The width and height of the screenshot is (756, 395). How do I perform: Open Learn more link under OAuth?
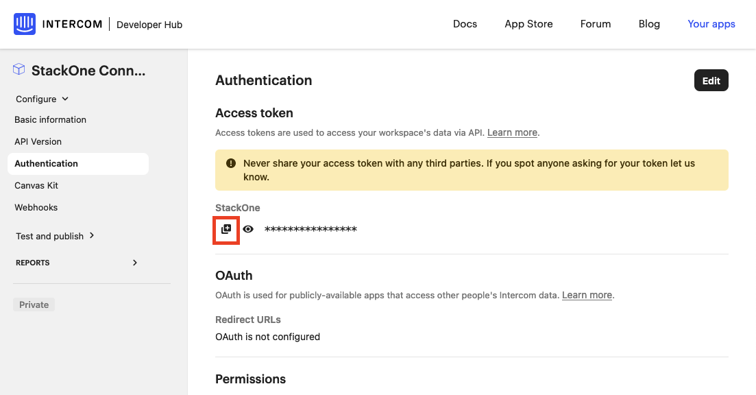tap(587, 295)
